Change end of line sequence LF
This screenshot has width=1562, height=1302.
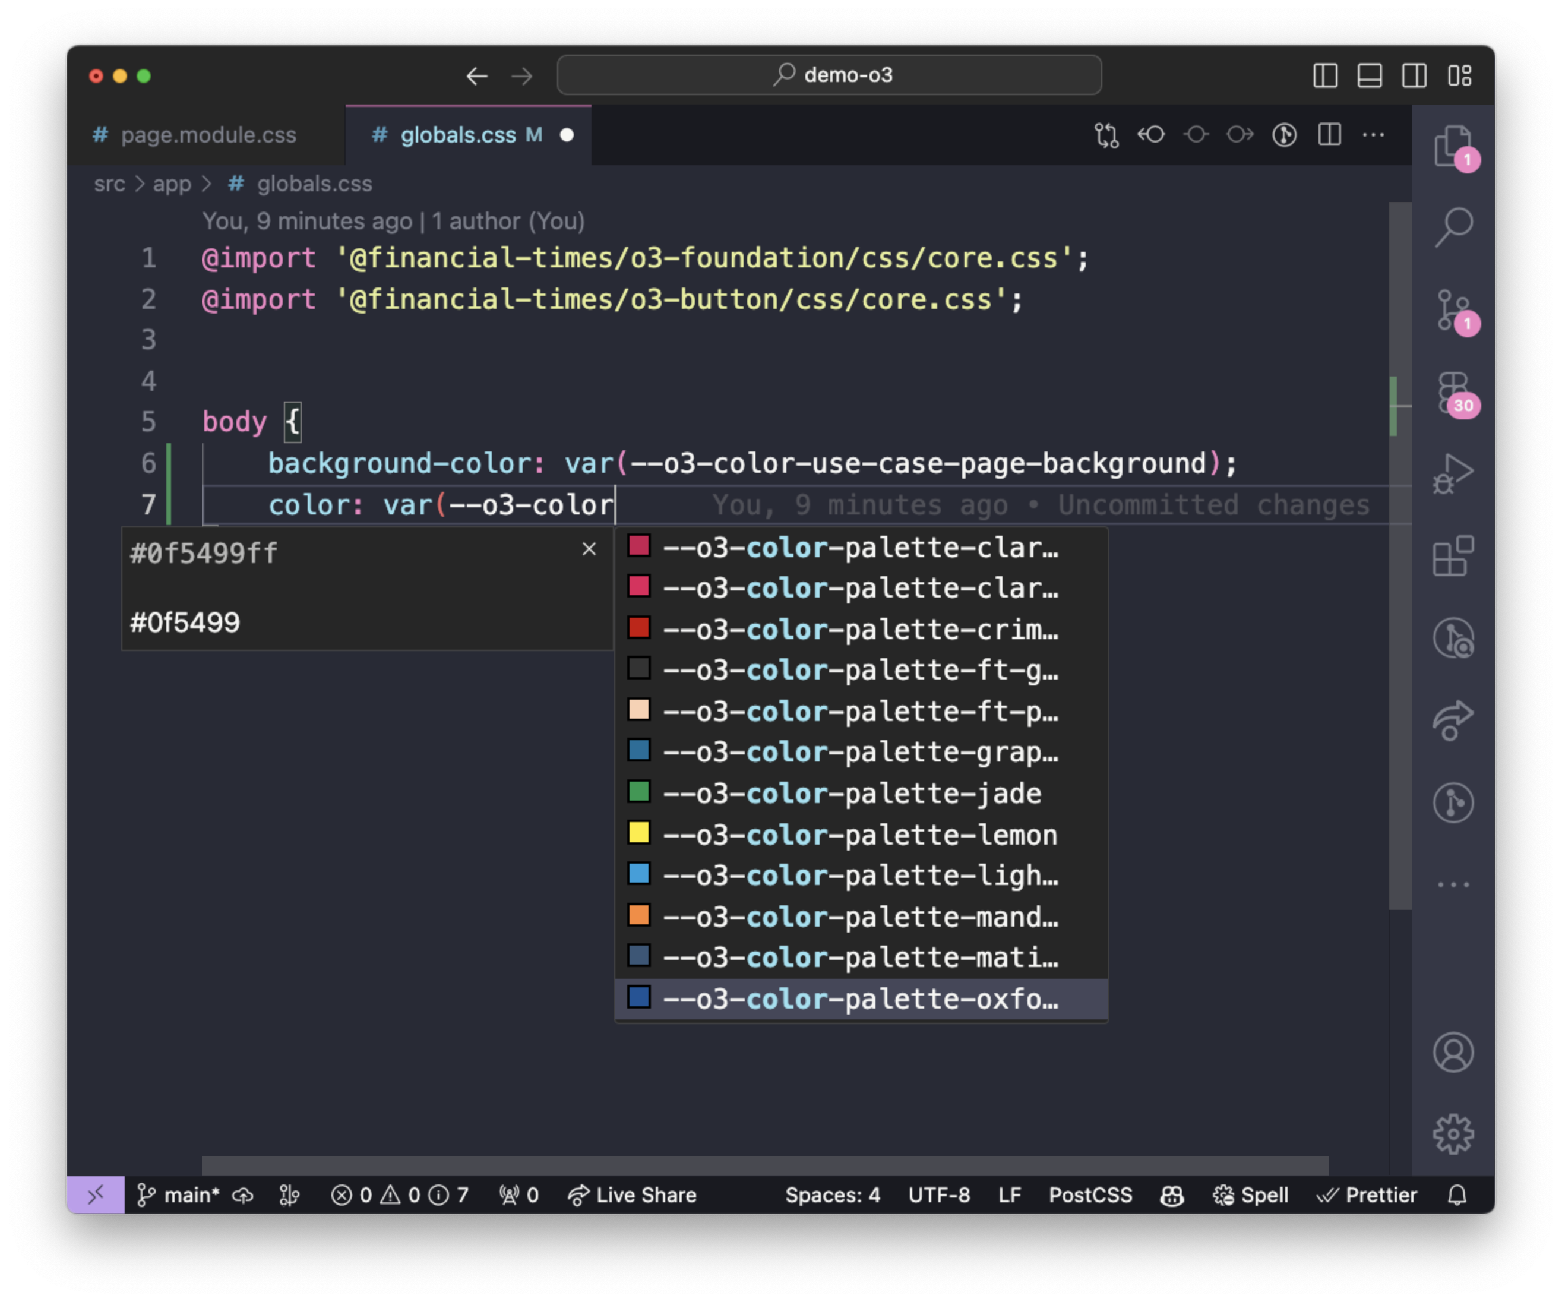[1009, 1195]
